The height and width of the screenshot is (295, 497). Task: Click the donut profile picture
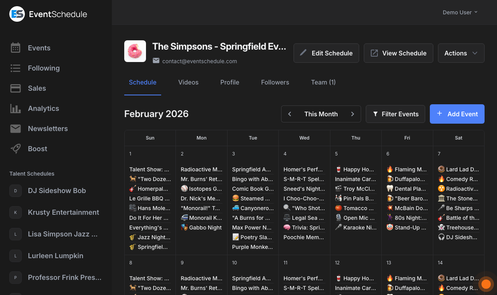135,51
